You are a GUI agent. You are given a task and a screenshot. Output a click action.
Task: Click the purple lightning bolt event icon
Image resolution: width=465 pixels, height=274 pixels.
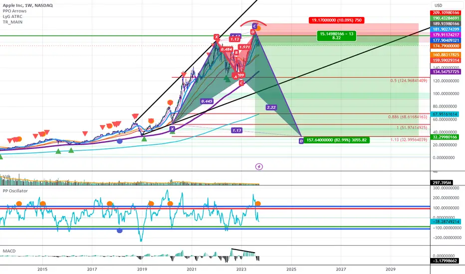point(259,167)
